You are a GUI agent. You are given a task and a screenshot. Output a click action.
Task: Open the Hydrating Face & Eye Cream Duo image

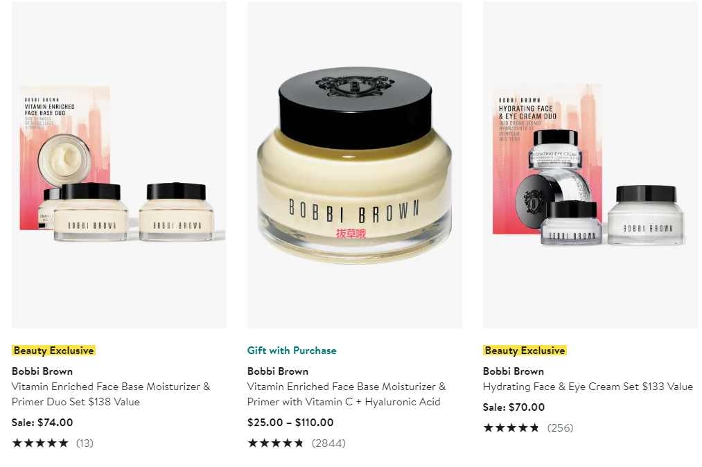point(590,164)
